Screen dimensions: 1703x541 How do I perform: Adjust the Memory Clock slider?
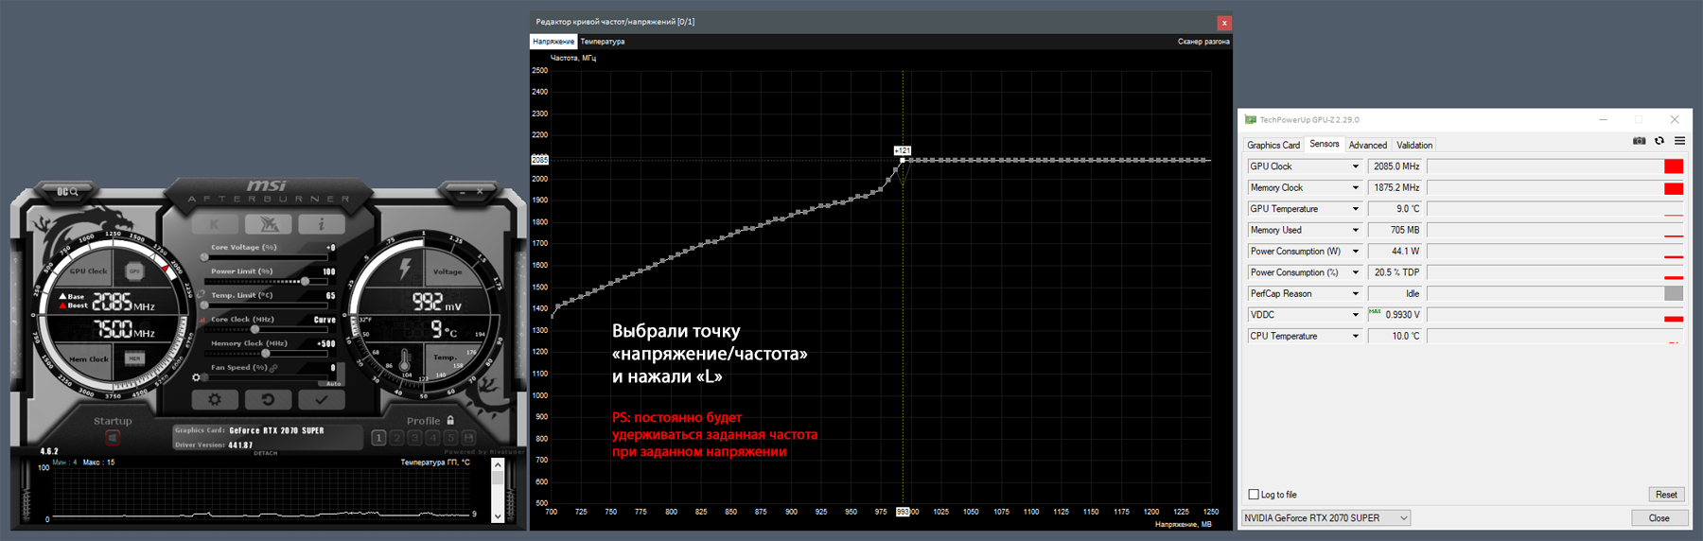[265, 353]
